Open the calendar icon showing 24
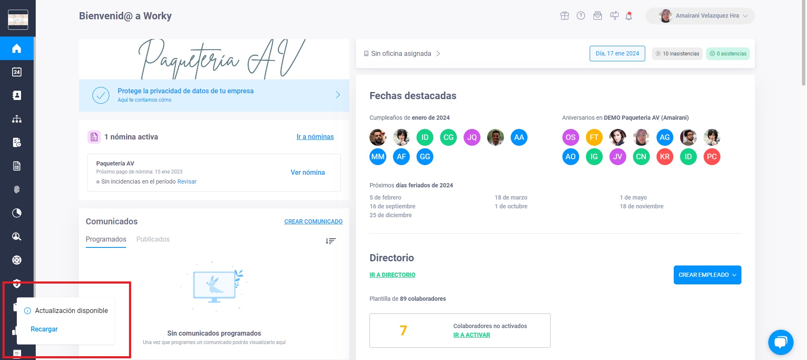 (x=17, y=72)
